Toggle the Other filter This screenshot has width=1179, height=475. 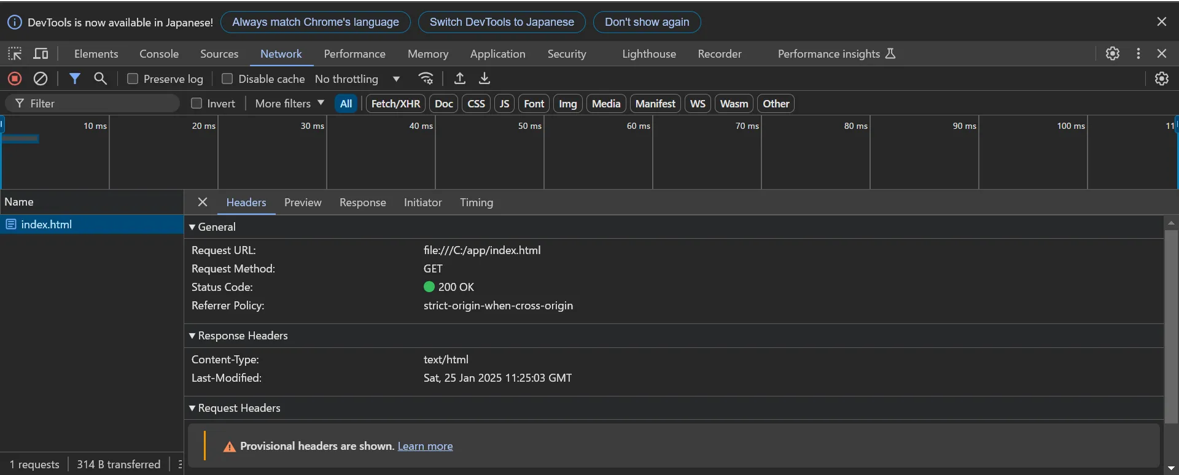[x=776, y=103]
